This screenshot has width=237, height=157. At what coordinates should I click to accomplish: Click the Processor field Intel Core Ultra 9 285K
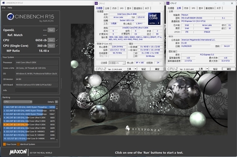pos(36,62)
